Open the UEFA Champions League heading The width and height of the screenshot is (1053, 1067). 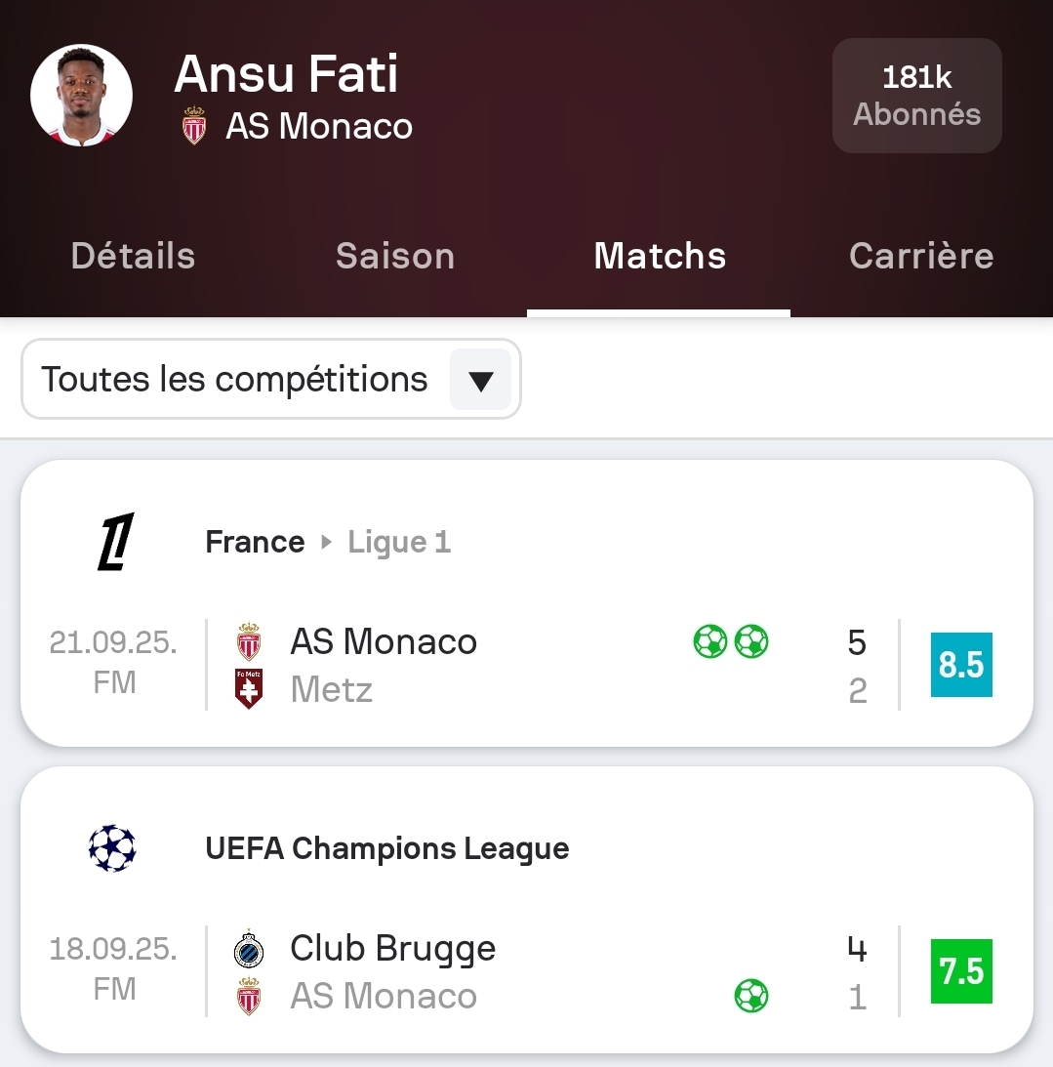[x=386, y=848]
